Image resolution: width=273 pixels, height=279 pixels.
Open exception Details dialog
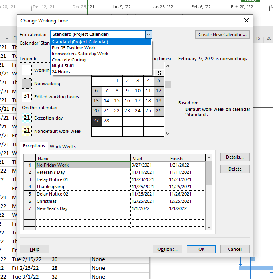pos(235,157)
